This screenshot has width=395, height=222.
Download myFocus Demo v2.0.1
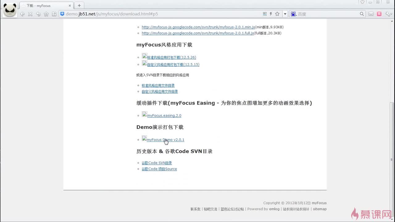(165, 140)
